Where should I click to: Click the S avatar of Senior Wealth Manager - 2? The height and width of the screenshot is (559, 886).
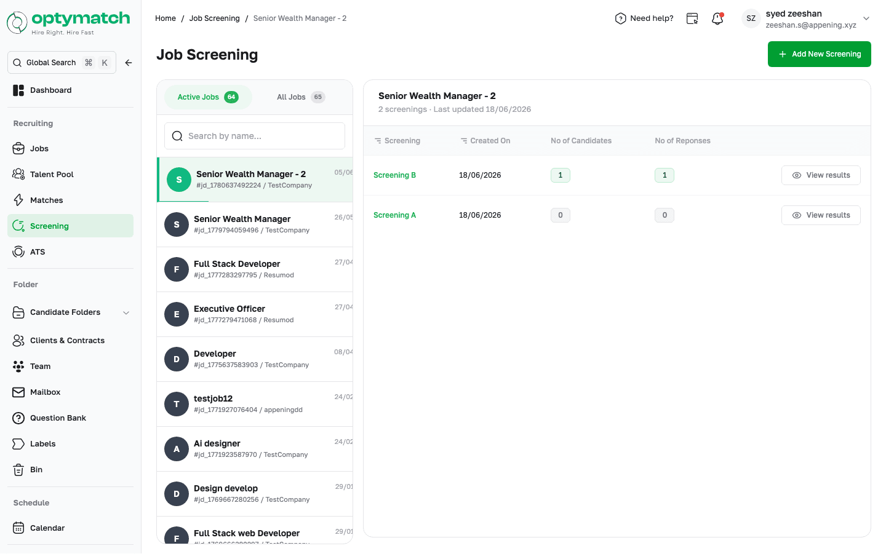point(179,180)
